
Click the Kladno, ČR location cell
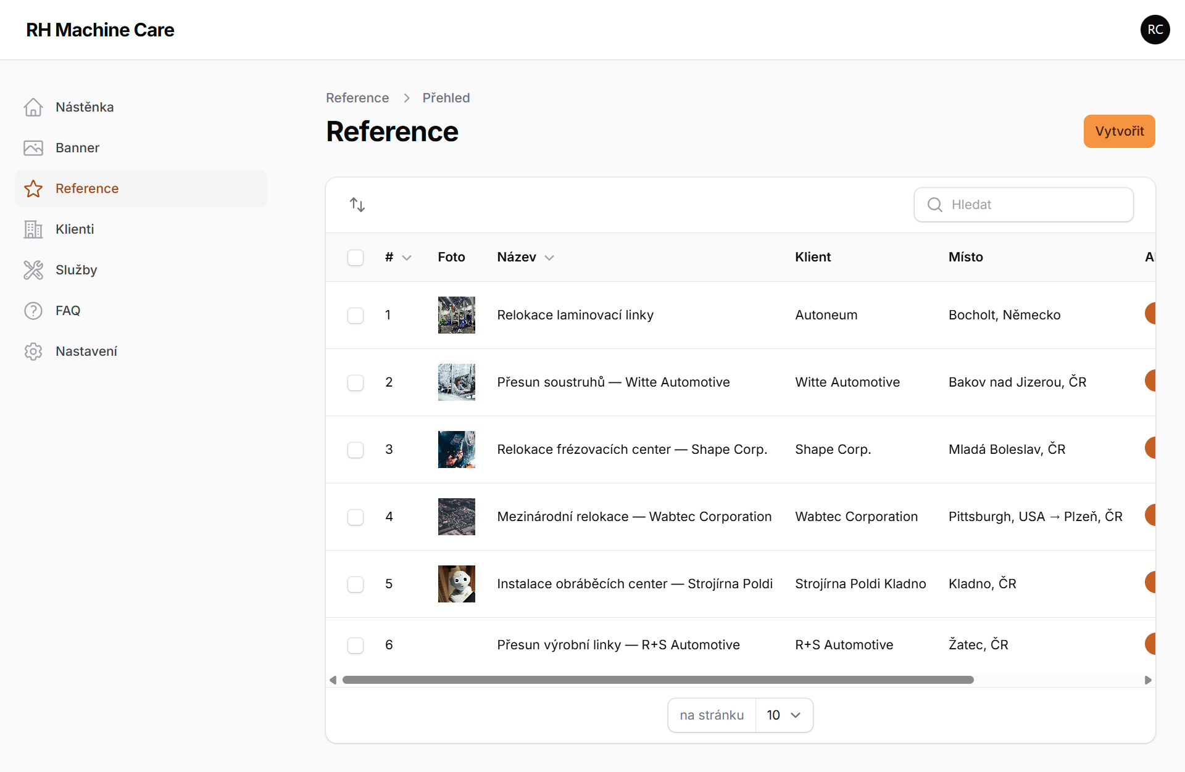pyautogui.click(x=983, y=584)
